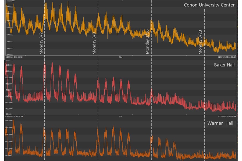
Task: Click the 220,000 y-axis value
Action: [x=9, y=71]
